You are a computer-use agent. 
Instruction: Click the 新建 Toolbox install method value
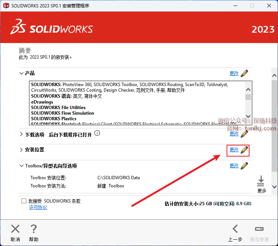[x=111, y=186]
